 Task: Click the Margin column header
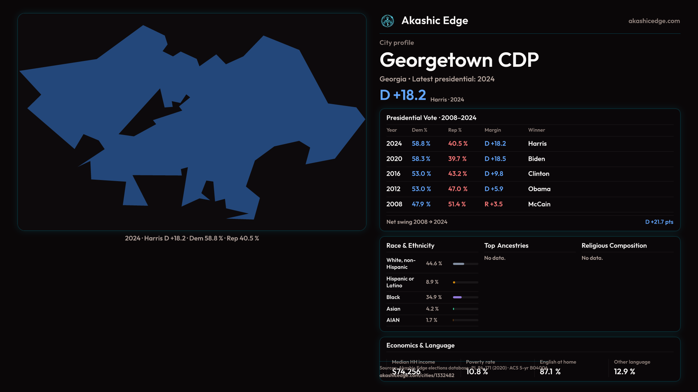492,130
